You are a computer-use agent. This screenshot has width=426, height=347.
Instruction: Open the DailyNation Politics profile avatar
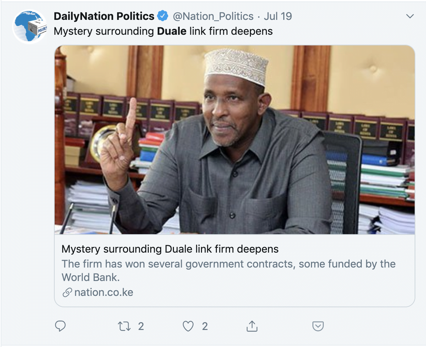coord(30,27)
